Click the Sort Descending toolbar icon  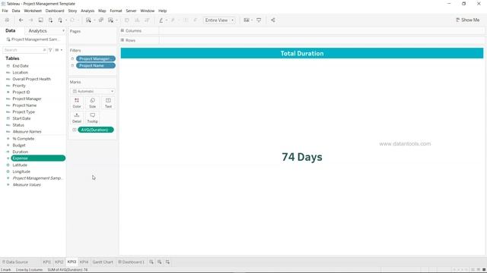coord(147,20)
